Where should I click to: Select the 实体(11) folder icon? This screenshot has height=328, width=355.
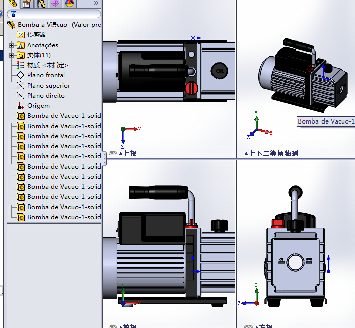click(21, 55)
